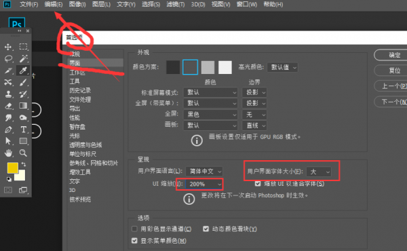Viewport: 407px width, 251px height.
Task: Open 暂存盘 preferences category
Action: point(77,127)
